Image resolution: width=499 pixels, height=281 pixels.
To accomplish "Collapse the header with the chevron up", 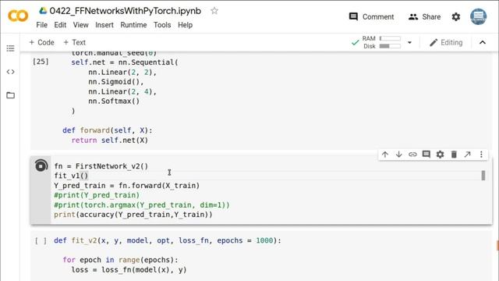I will [x=483, y=42].
